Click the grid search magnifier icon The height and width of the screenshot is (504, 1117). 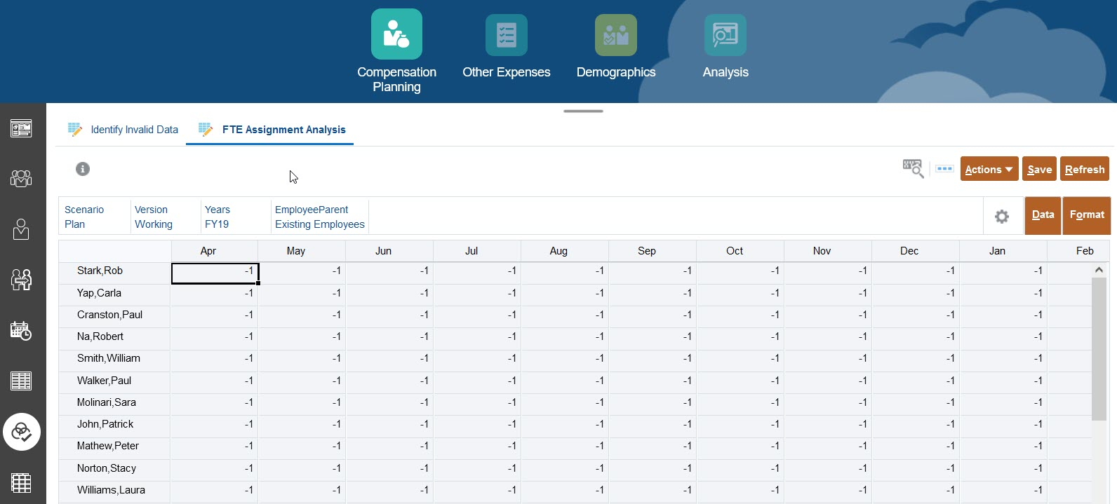point(912,169)
